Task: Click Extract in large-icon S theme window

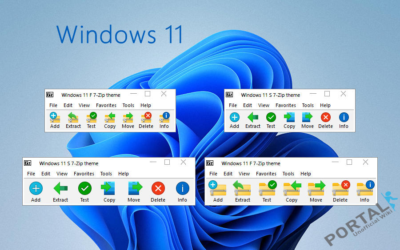Action: pos(60,192)
